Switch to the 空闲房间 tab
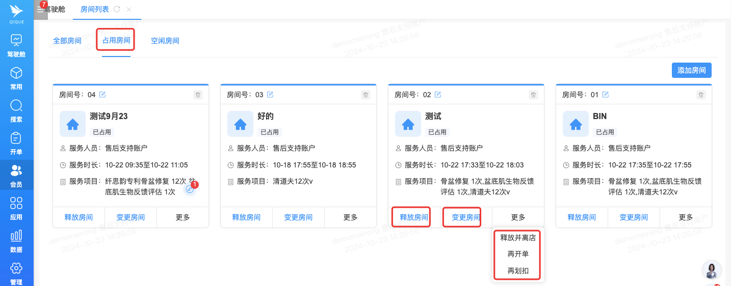Viewport: 731px width, 286px height. (165, 41)
